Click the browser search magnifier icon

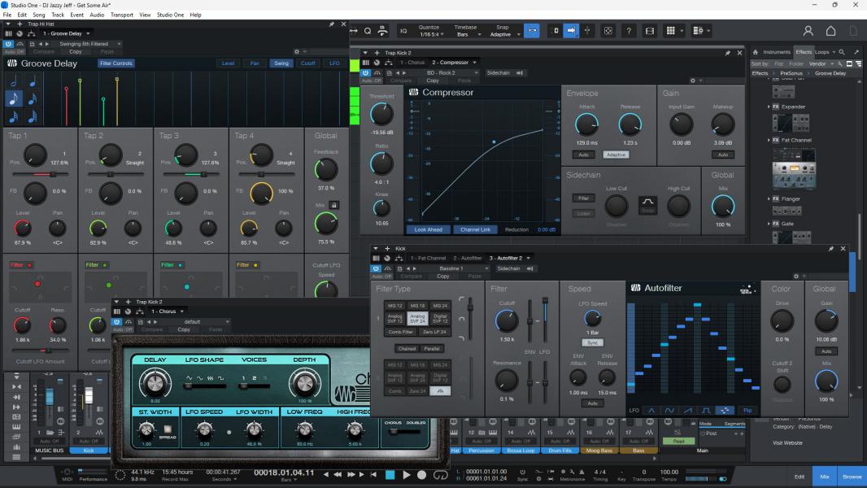(x=842, y=52)
